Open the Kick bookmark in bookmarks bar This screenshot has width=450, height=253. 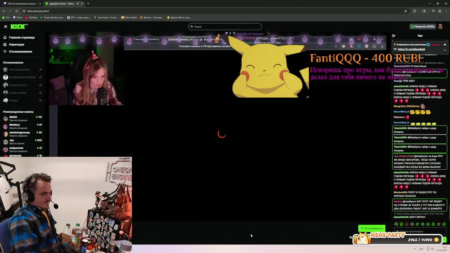coord(6,17)
